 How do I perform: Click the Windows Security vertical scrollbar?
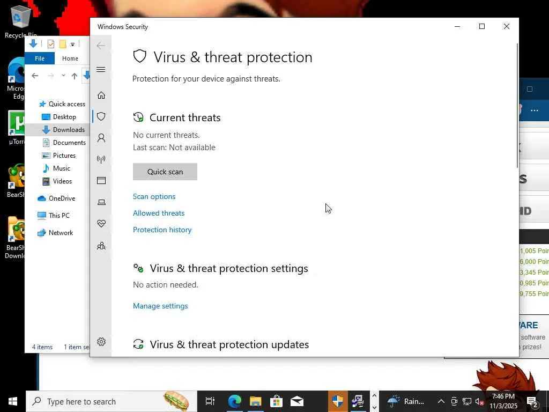click(517, 105)
